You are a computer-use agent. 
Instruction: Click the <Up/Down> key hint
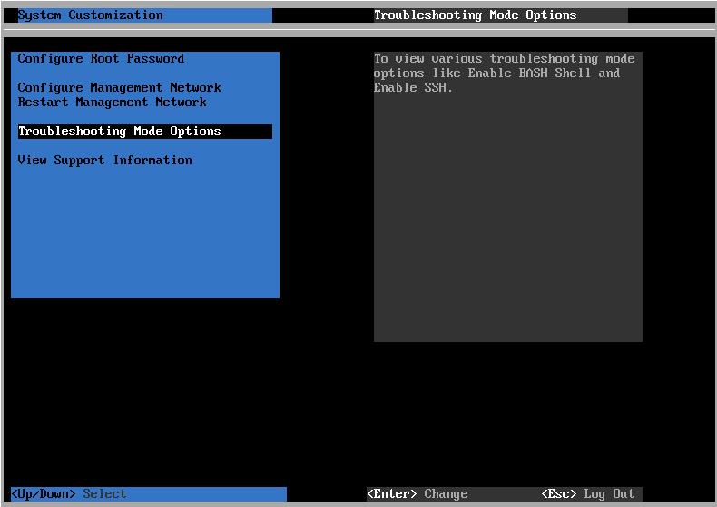44,494
